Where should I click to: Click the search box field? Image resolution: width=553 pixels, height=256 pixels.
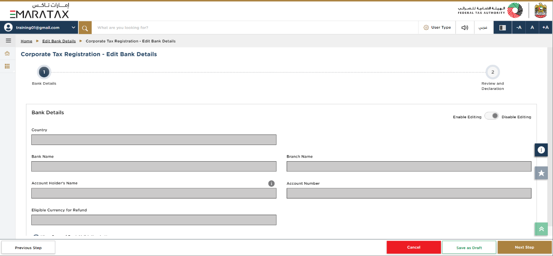(x=255, y=28)
